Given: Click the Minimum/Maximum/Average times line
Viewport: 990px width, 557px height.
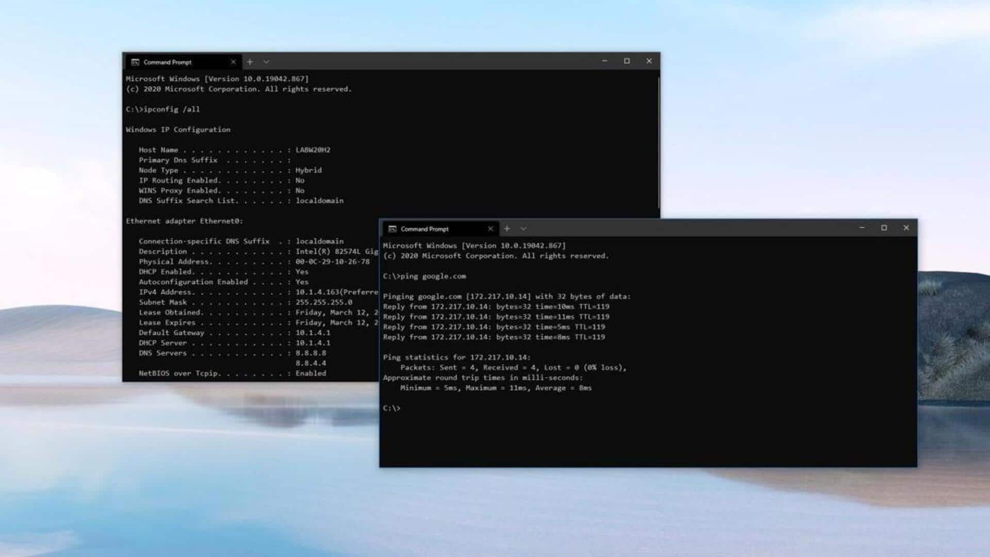Looking at the screenshot, I should pyautogui.click(x=496, y=388).
